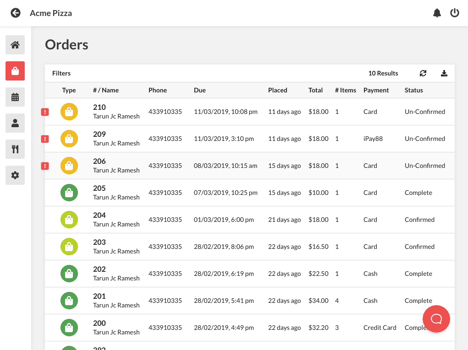Download the orders export
468x350 pixels.
click(x=444, y=73)
